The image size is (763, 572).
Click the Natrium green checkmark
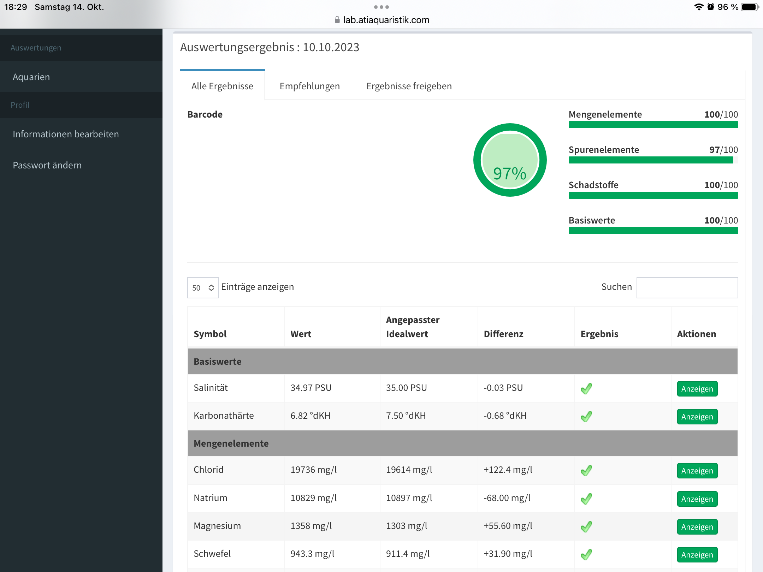586,499
